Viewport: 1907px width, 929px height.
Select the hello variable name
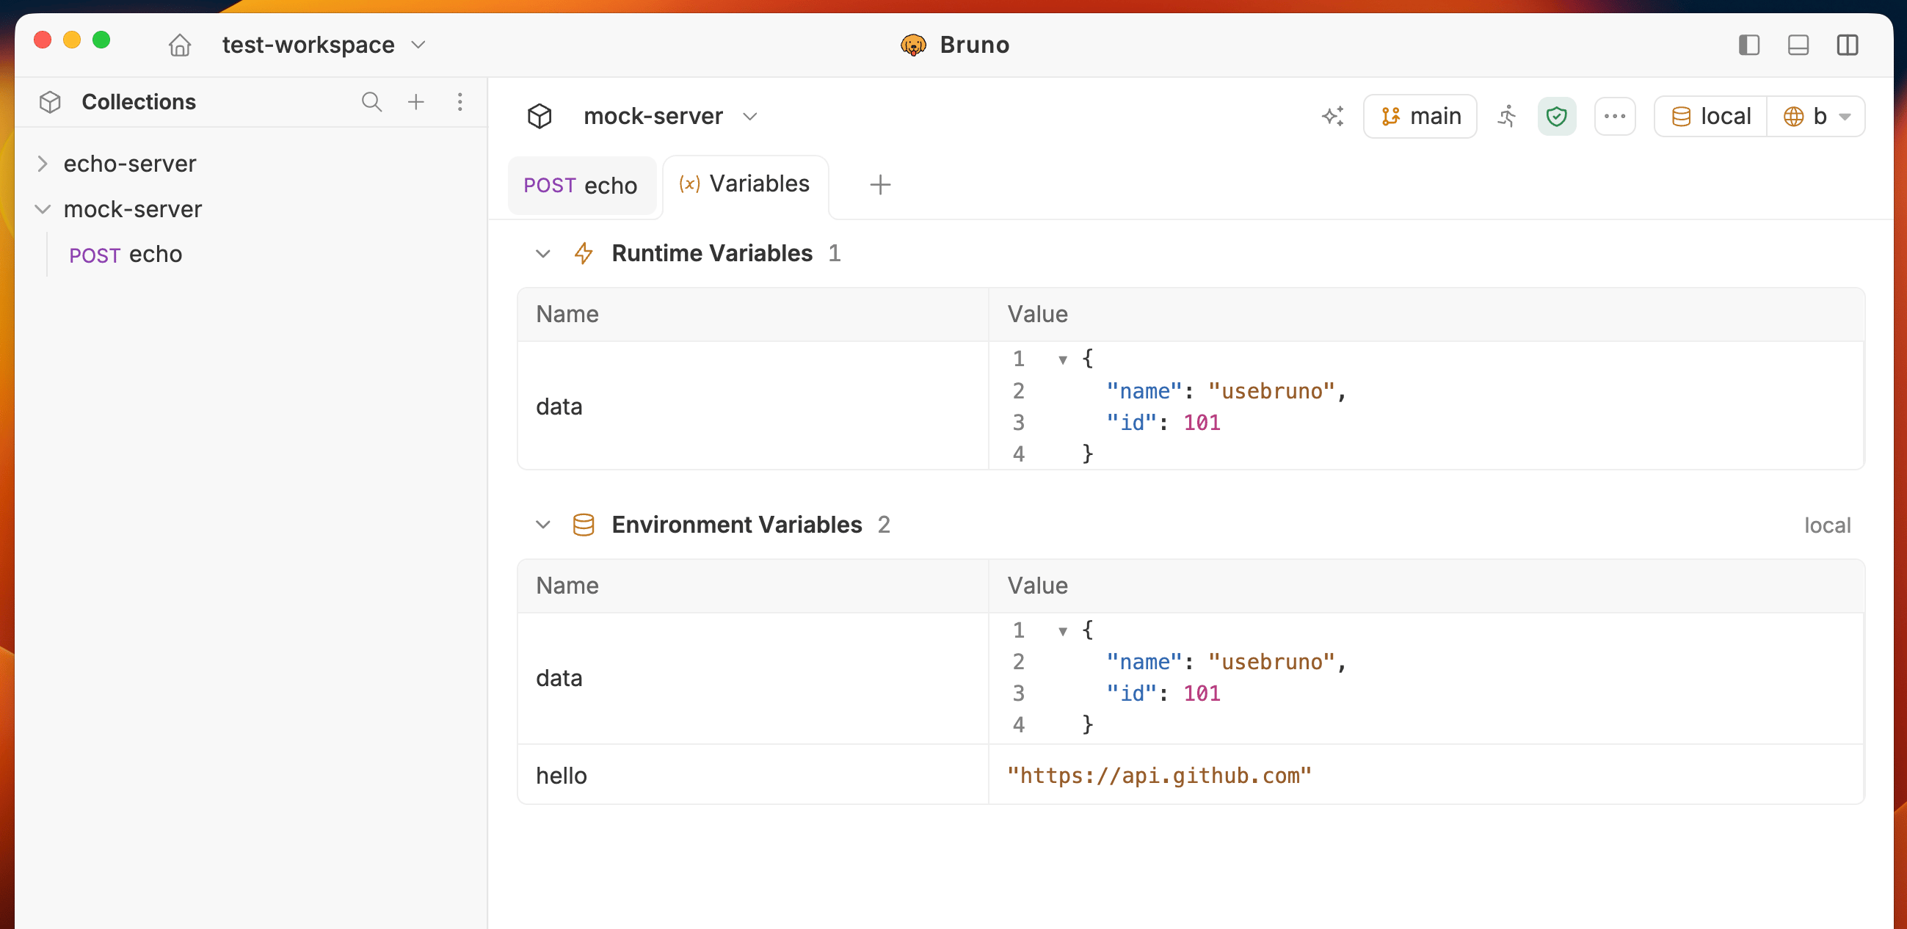click(x=561, y=775)
